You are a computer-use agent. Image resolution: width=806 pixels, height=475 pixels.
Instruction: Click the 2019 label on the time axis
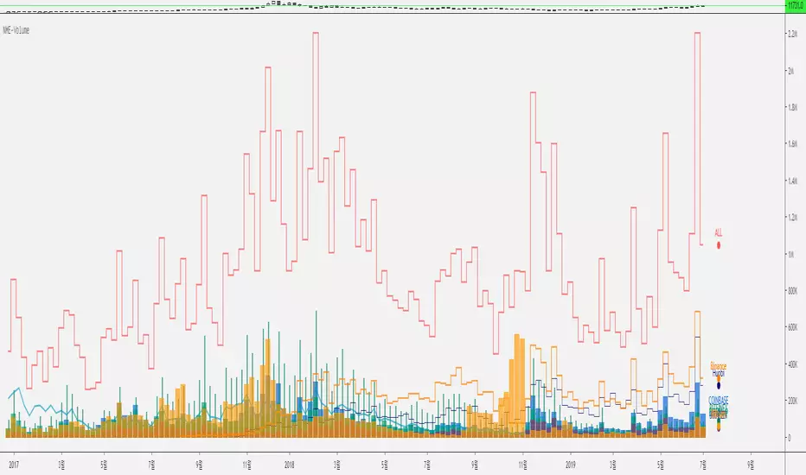pos(570,465)
